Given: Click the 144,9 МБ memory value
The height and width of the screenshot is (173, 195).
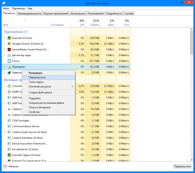Looking at the screenshot, I should (x=94, y=44).
